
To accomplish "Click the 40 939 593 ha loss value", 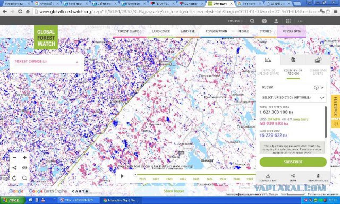I will (x=274, y=124).
